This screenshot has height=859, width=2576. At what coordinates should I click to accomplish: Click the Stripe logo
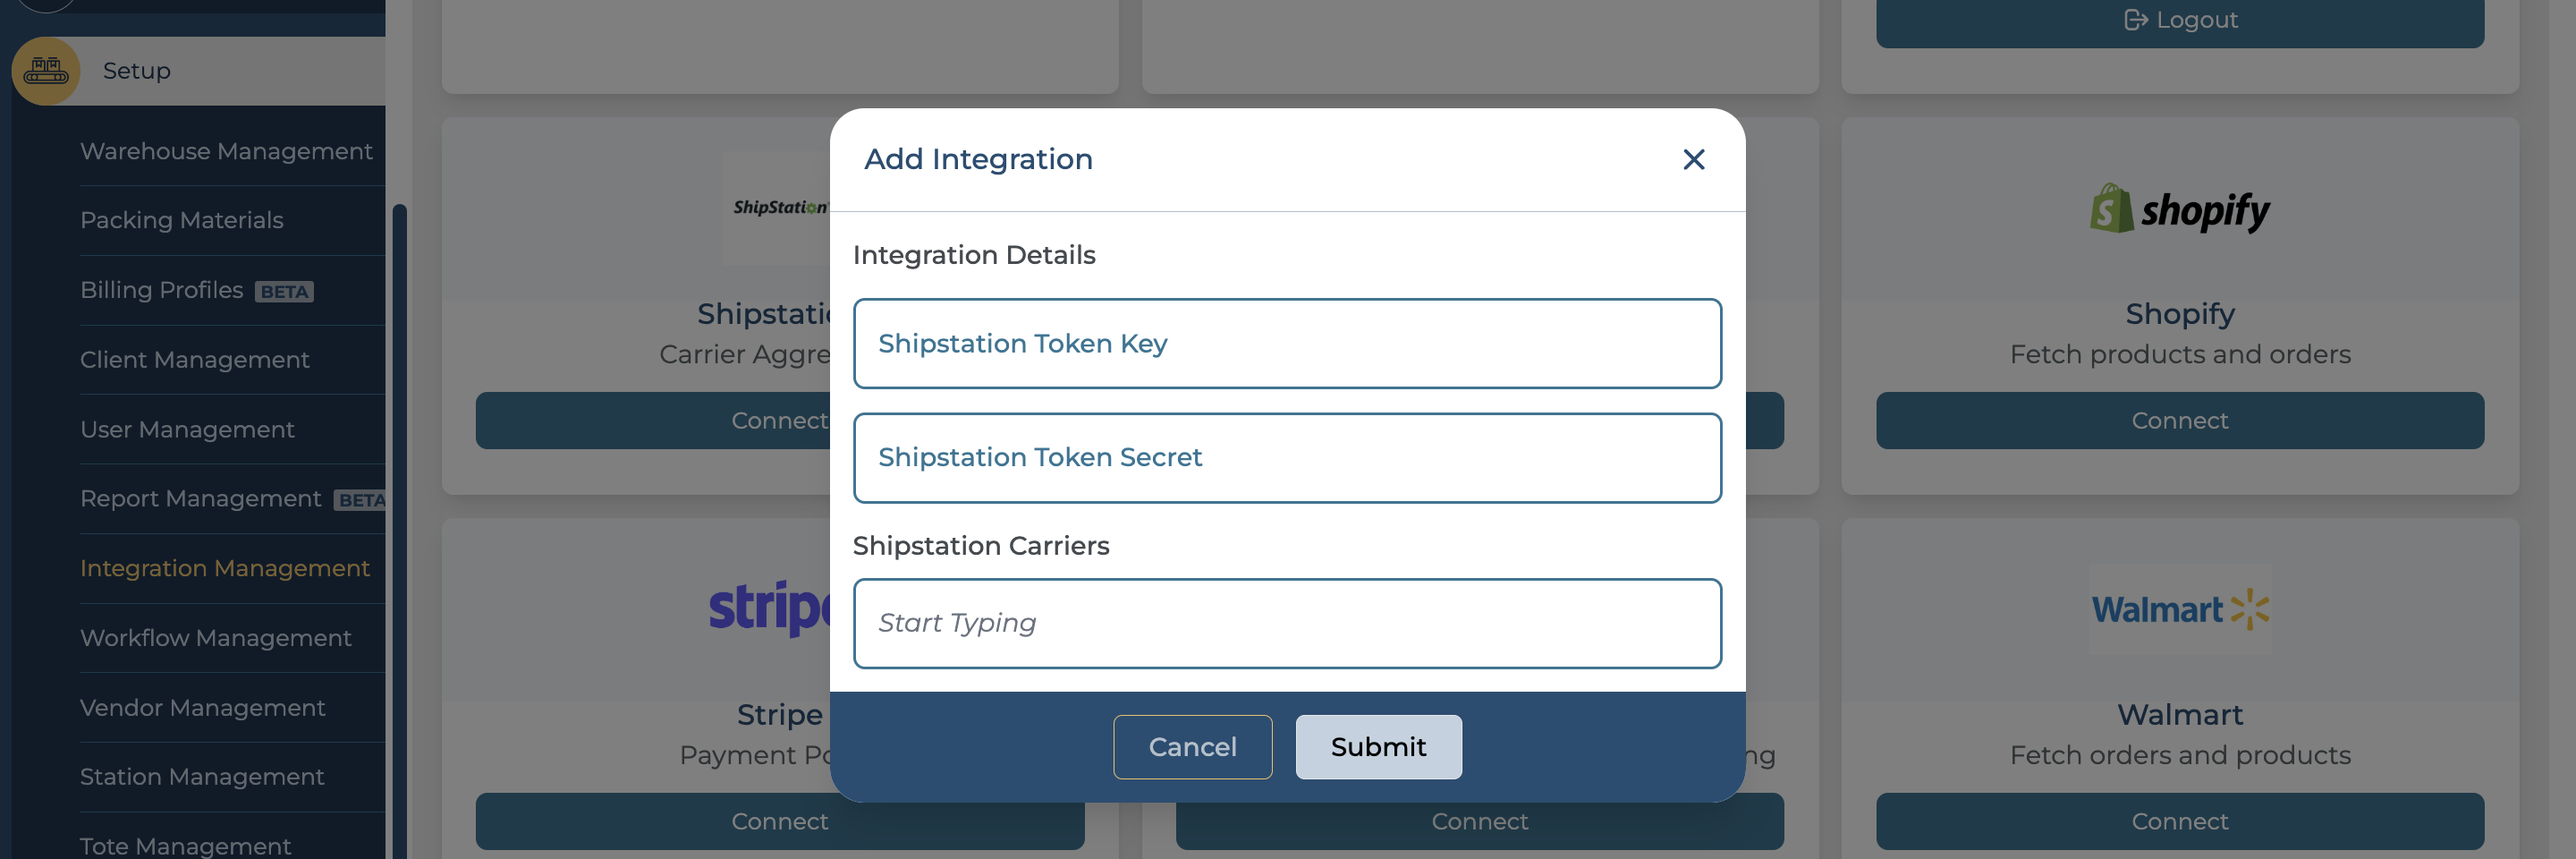click(x=769, y=607)
